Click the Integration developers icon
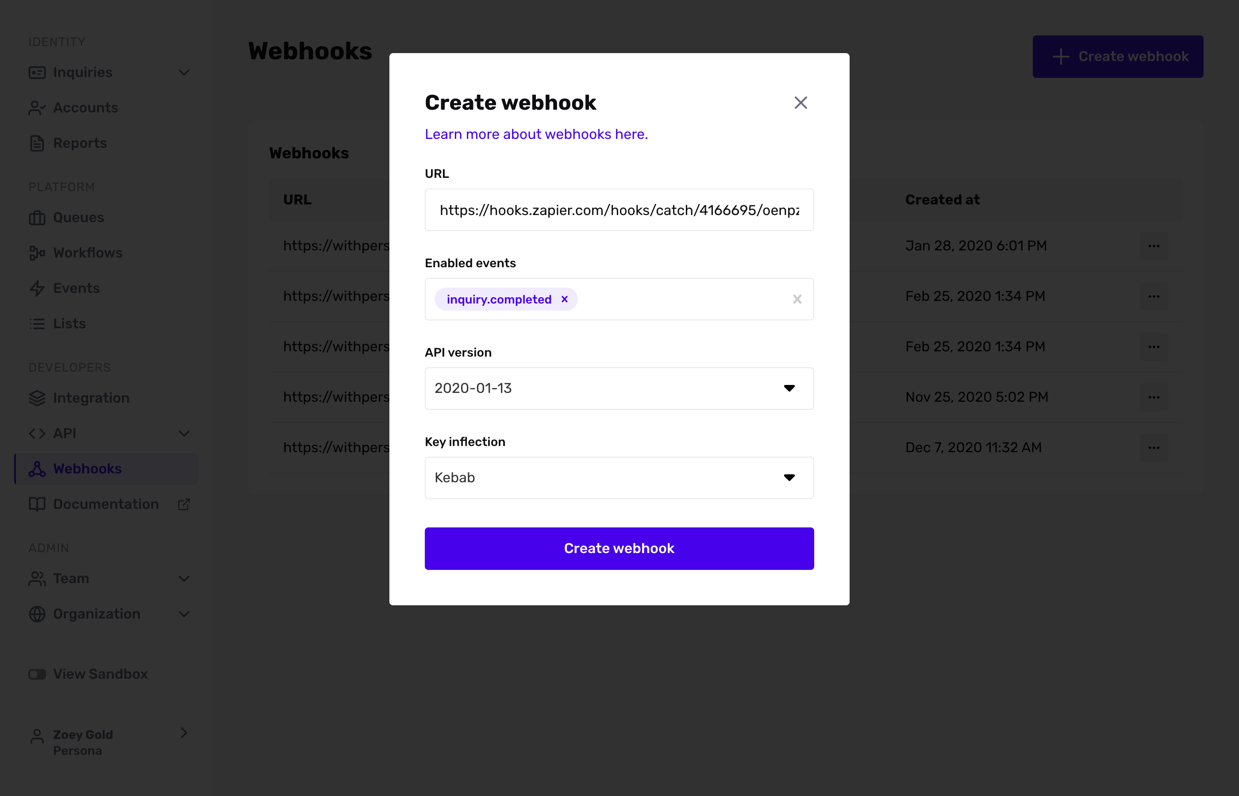The image size is (1239, 796). [x=37, y=397]
